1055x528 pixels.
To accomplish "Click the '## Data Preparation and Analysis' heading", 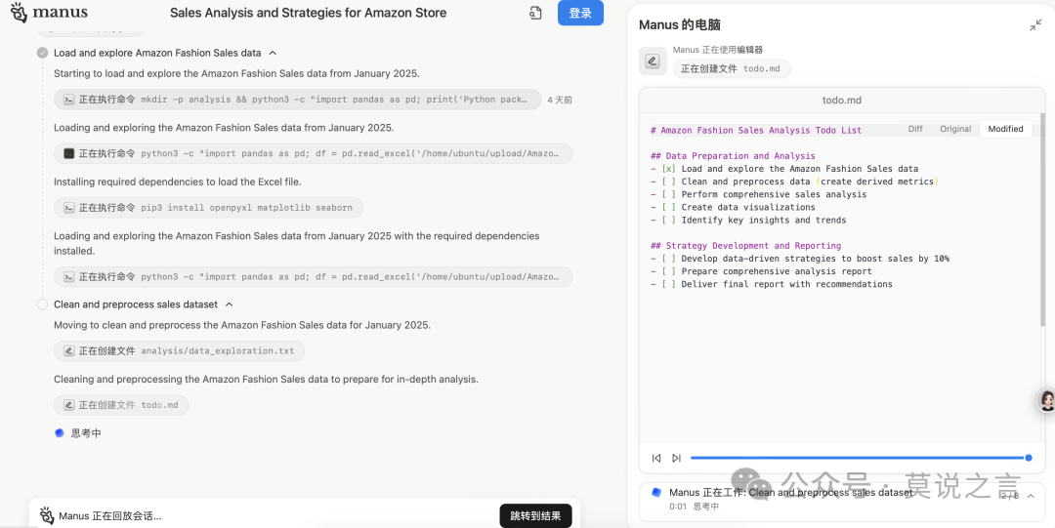I will pyautogui.click(x=734, y=156).
